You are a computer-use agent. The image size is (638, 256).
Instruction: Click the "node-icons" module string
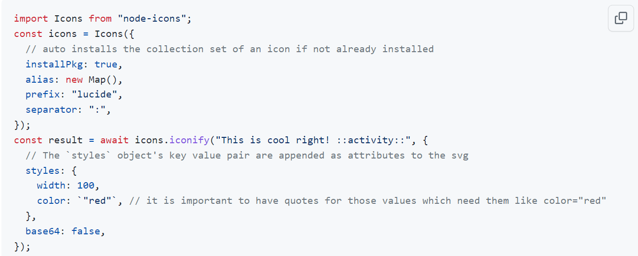pos(154,19)
